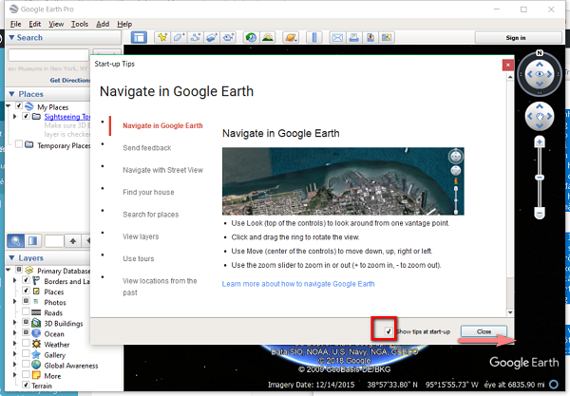Move selected place up with the arrow
570x396 pixels.
(x=73, y=241)
